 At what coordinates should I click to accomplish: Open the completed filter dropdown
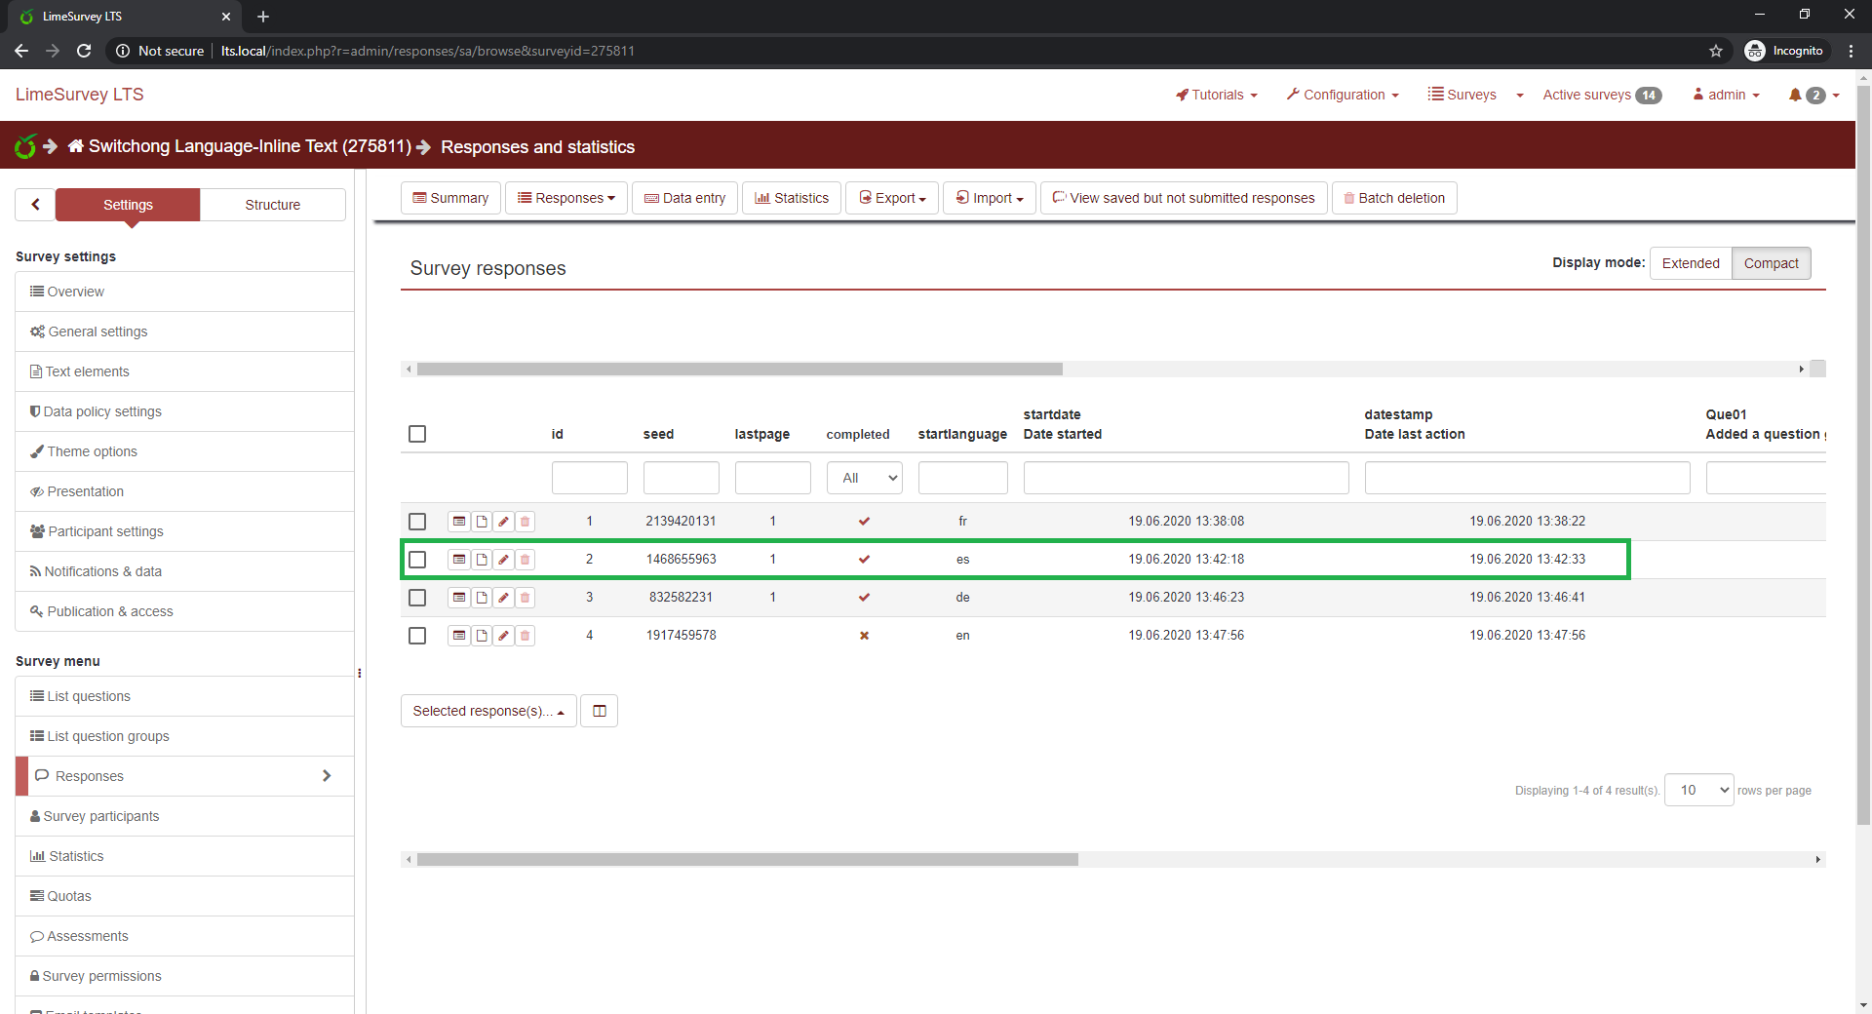(864, 478)
